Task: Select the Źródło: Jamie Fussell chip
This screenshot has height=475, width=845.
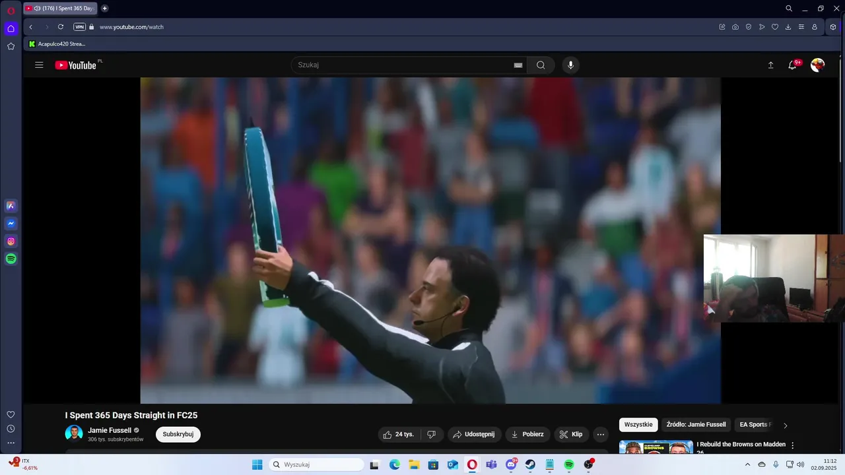Action: (696, 425)
